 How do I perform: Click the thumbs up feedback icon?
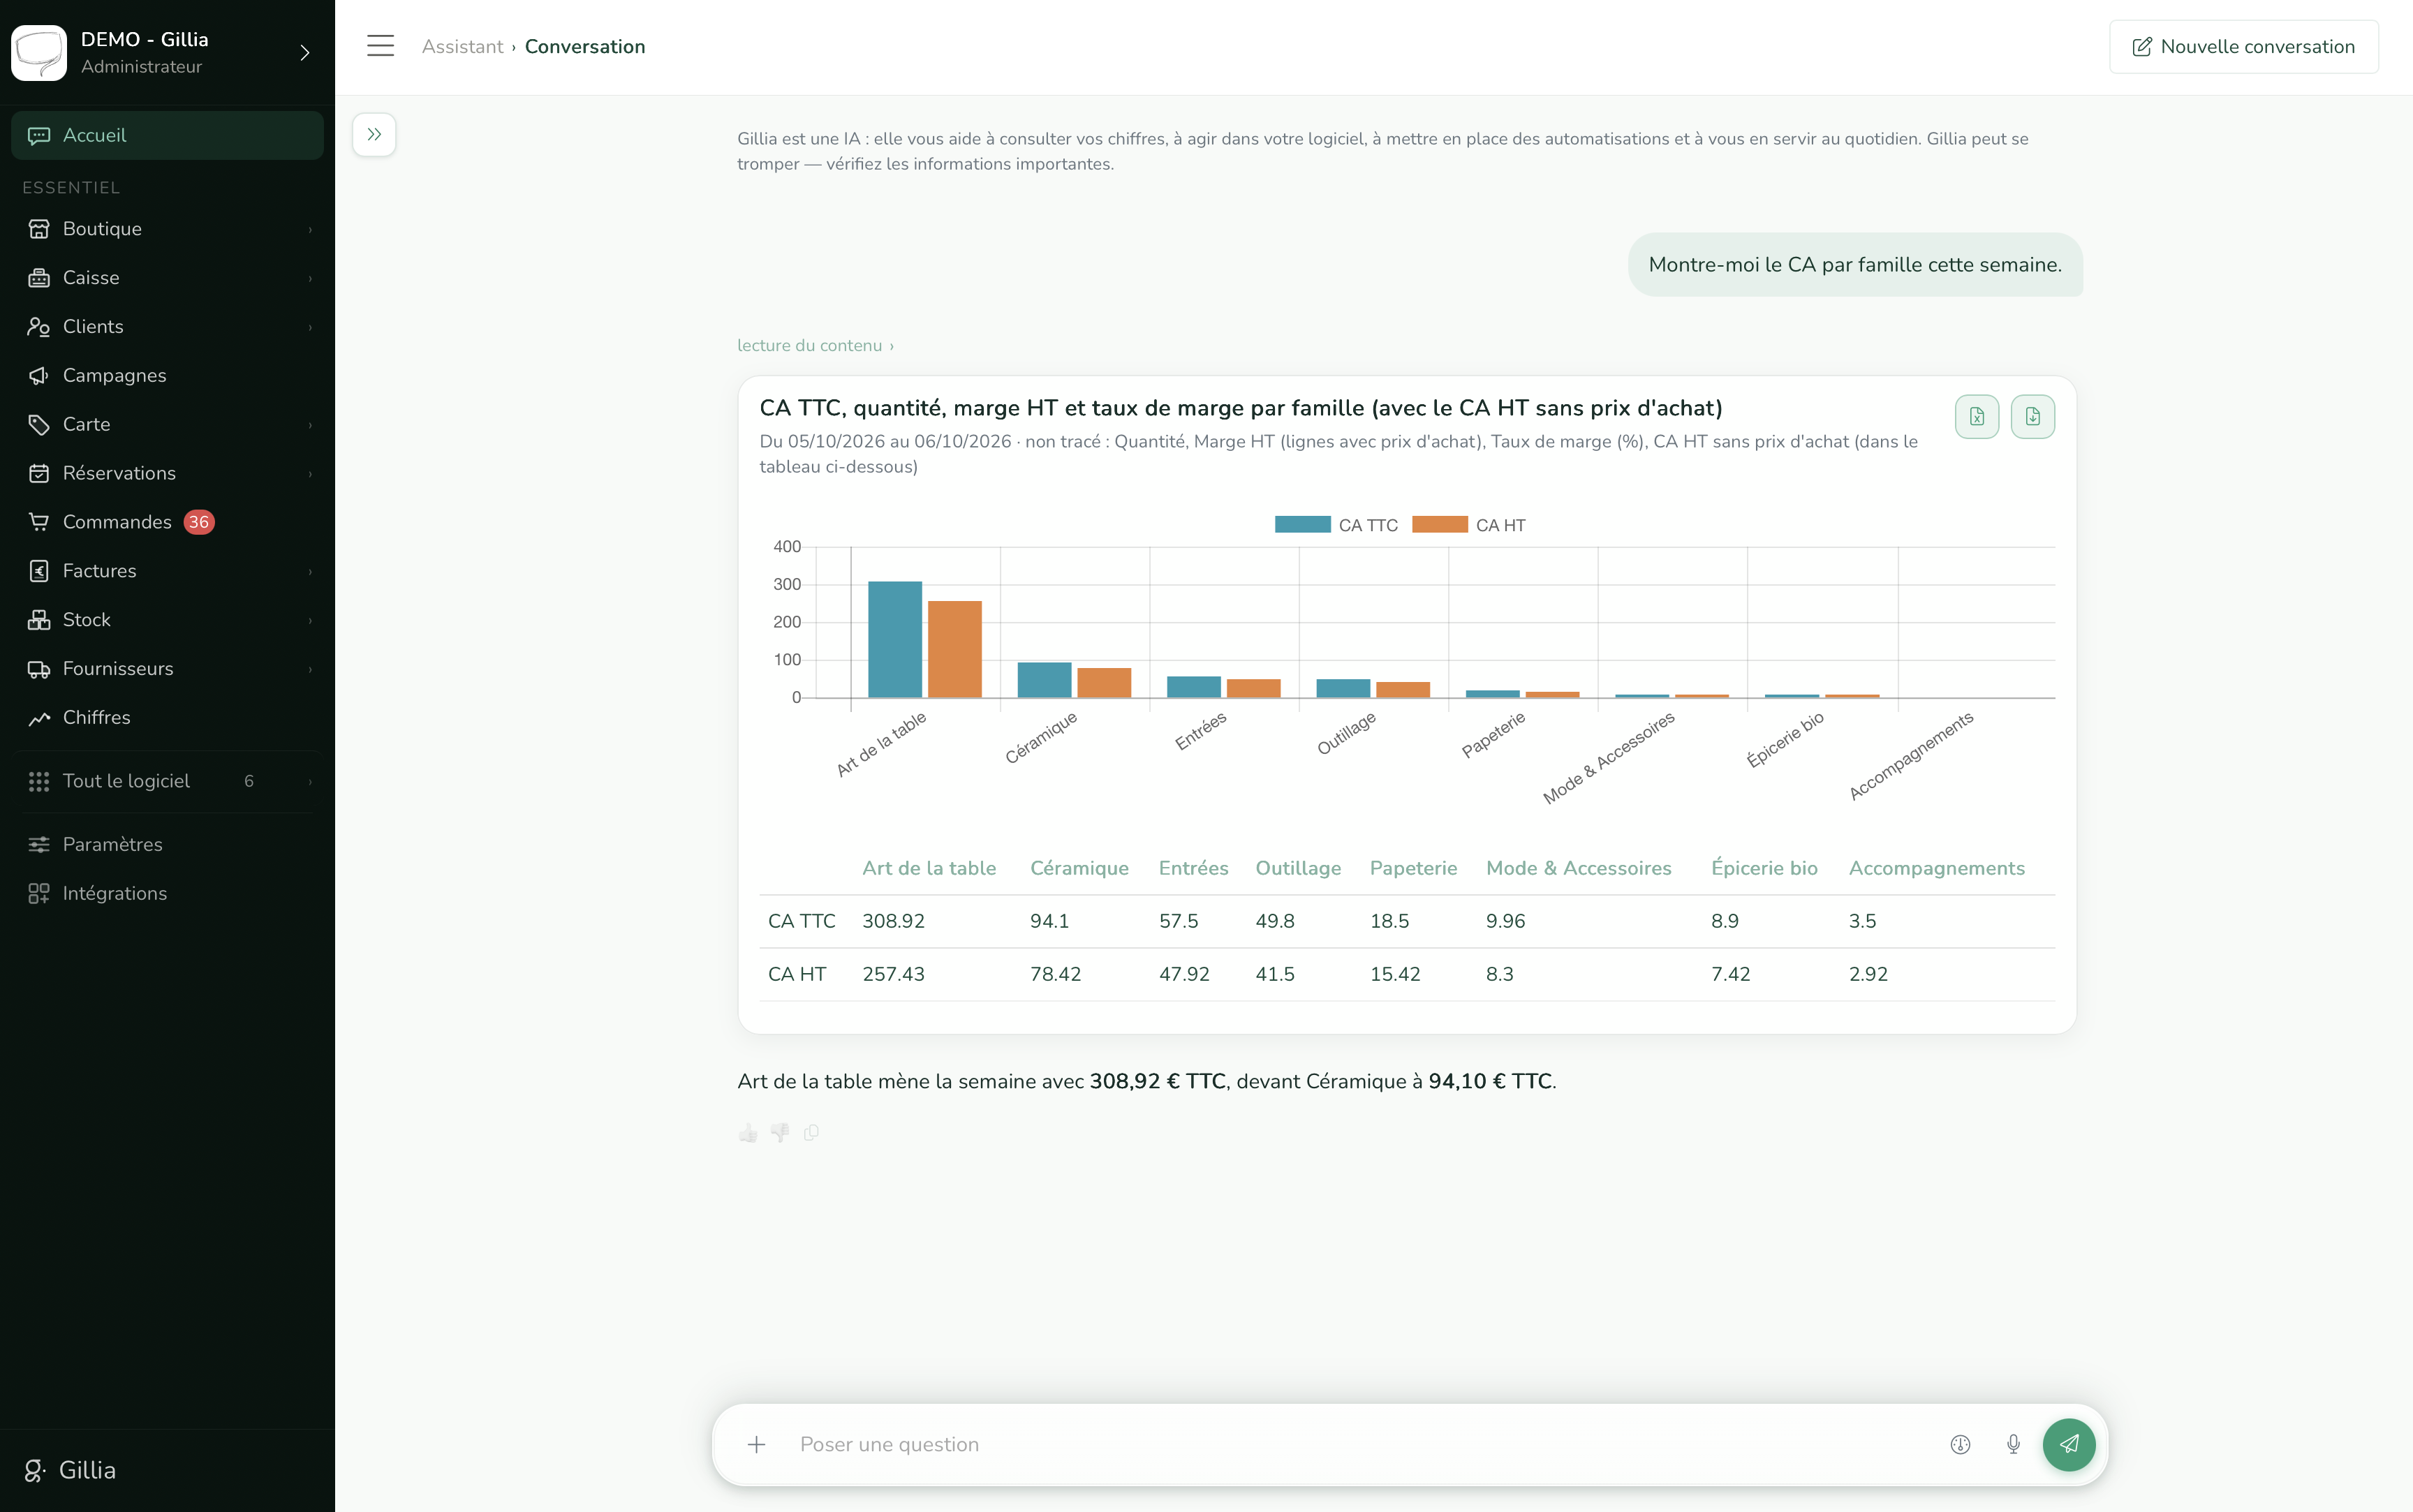tap(748, 1132)
